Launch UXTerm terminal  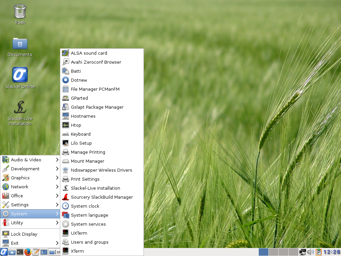coord(102,233)
